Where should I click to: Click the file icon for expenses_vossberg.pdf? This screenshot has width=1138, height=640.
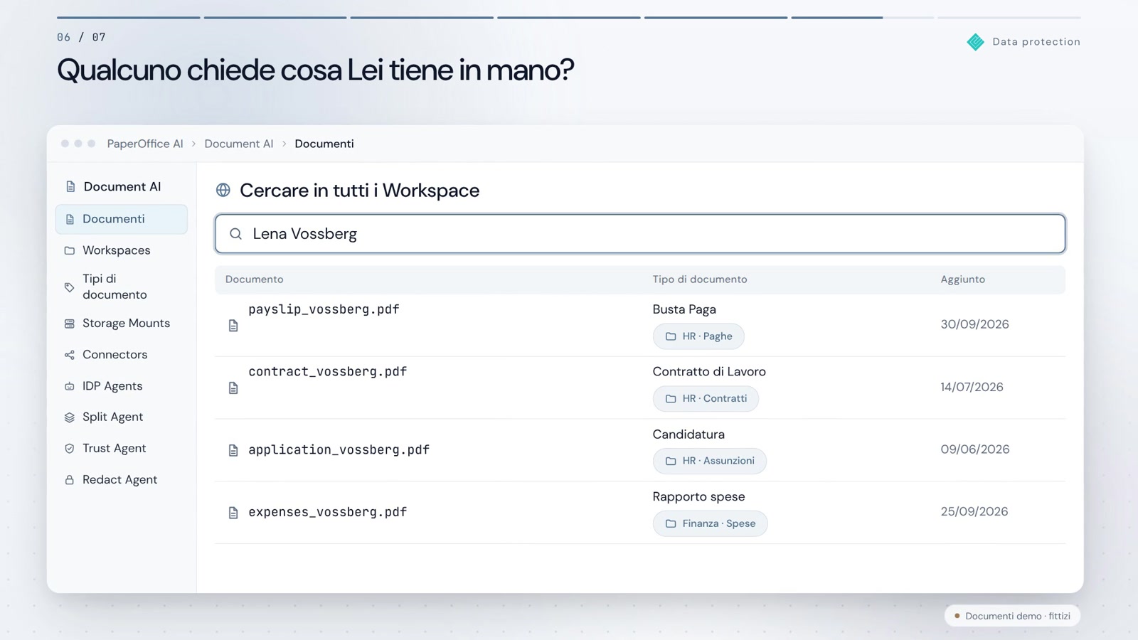[233, 513]
